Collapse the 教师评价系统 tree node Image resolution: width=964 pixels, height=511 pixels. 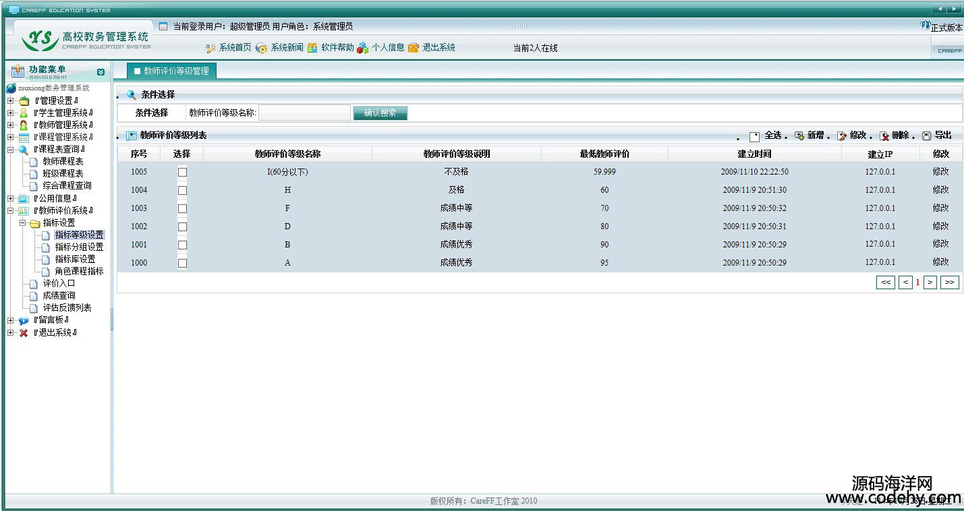[x=11, y=211]
